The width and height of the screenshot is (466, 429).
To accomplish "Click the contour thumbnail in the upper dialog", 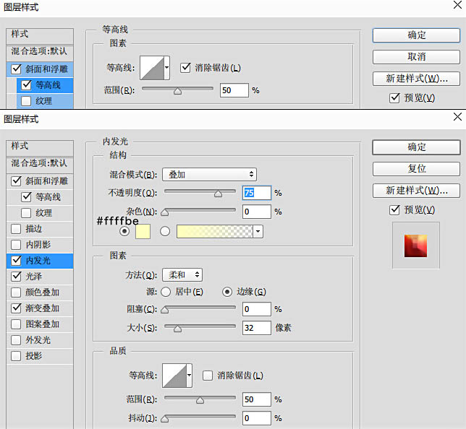I will pyautogui.click(x=152, y=68).
